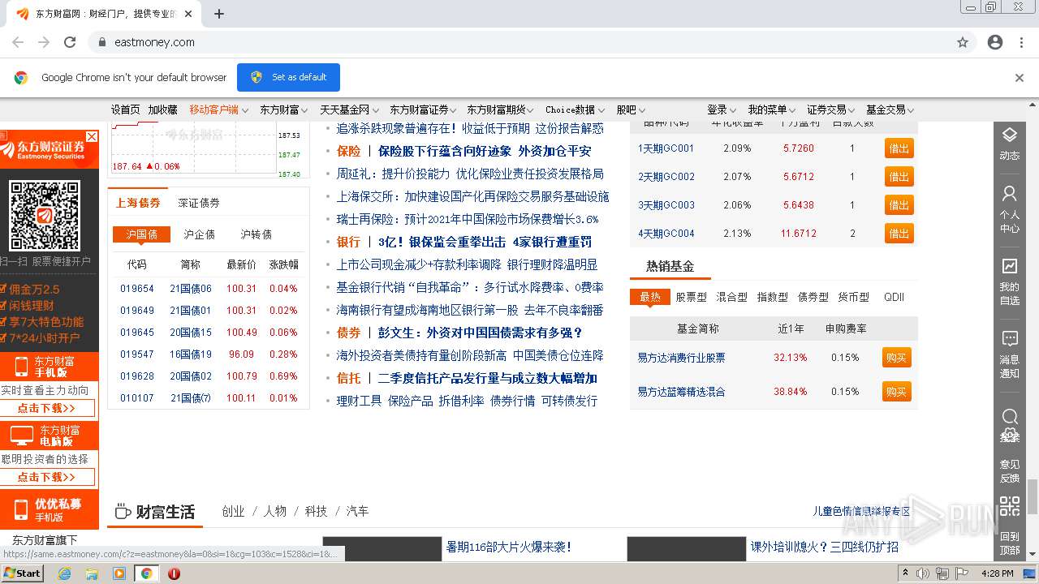Go back with browser back arrow
This screenshot has height=584, width=1039.
tap(18, 42)
